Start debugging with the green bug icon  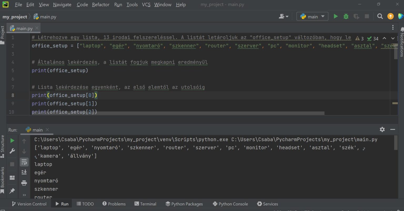(x=346, y=16)
